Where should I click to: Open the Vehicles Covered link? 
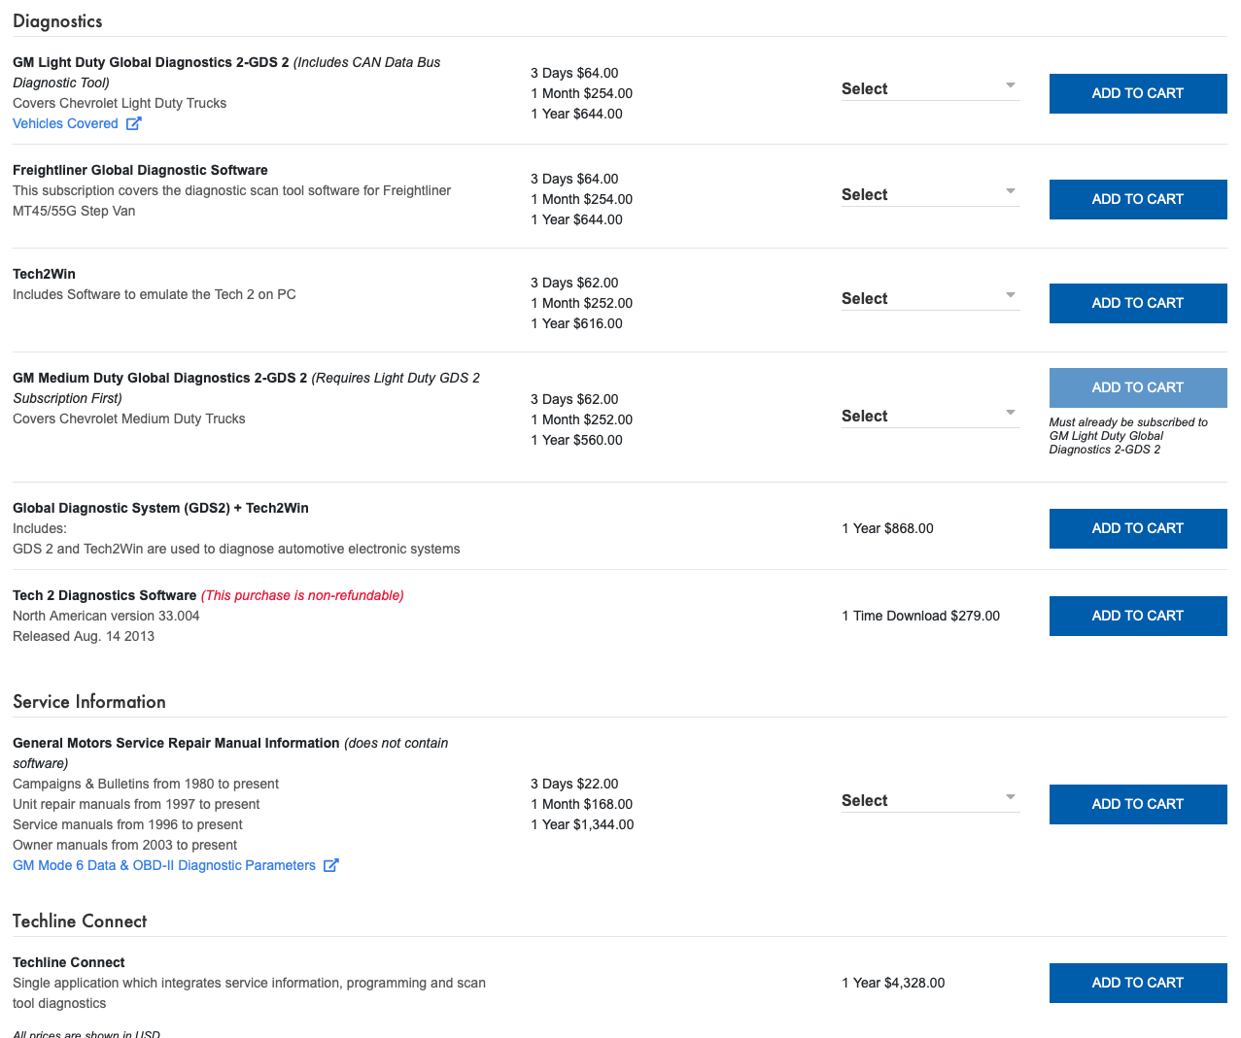tap(65, 123)
